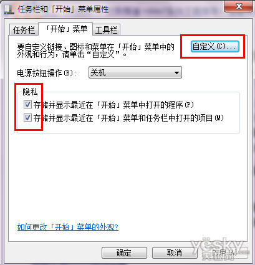The width and height of the screenshot is (255, 265).
Task: Click the 自定义(C)... button
Action: tap(214, 46)
